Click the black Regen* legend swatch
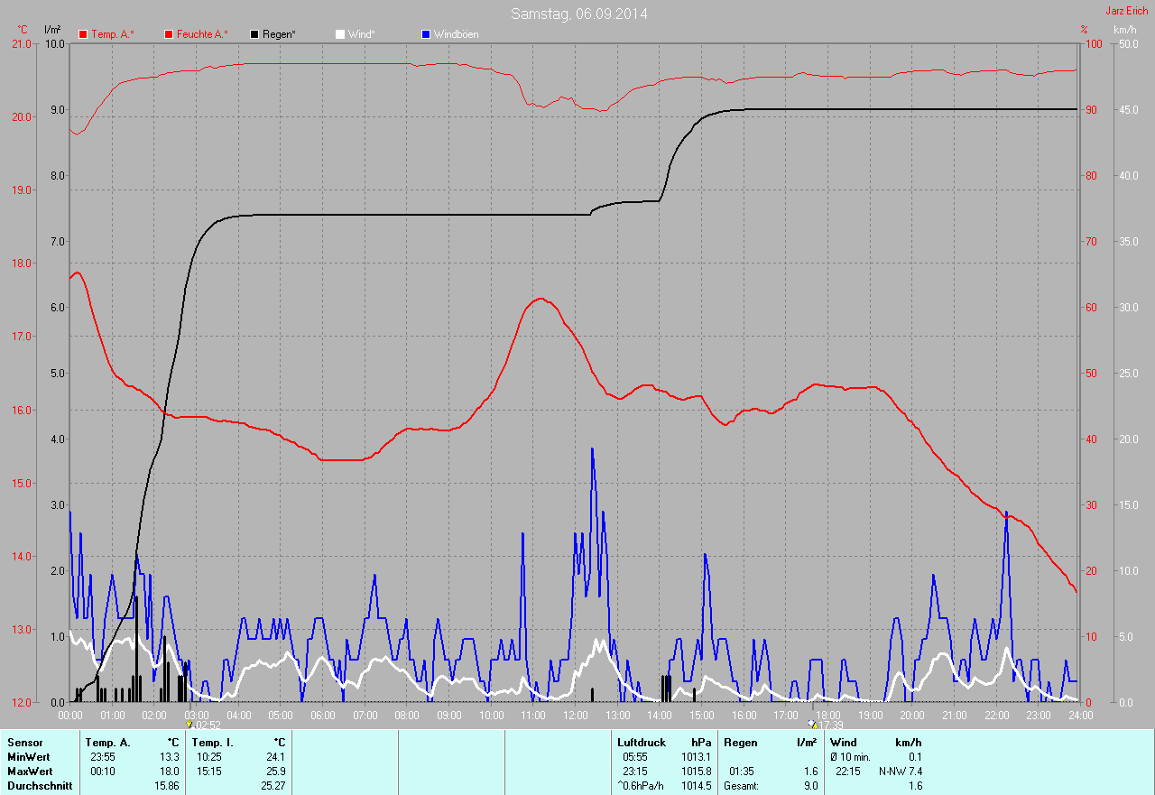This screenshot has height=795, width=1155. click(x=254, y=34)
